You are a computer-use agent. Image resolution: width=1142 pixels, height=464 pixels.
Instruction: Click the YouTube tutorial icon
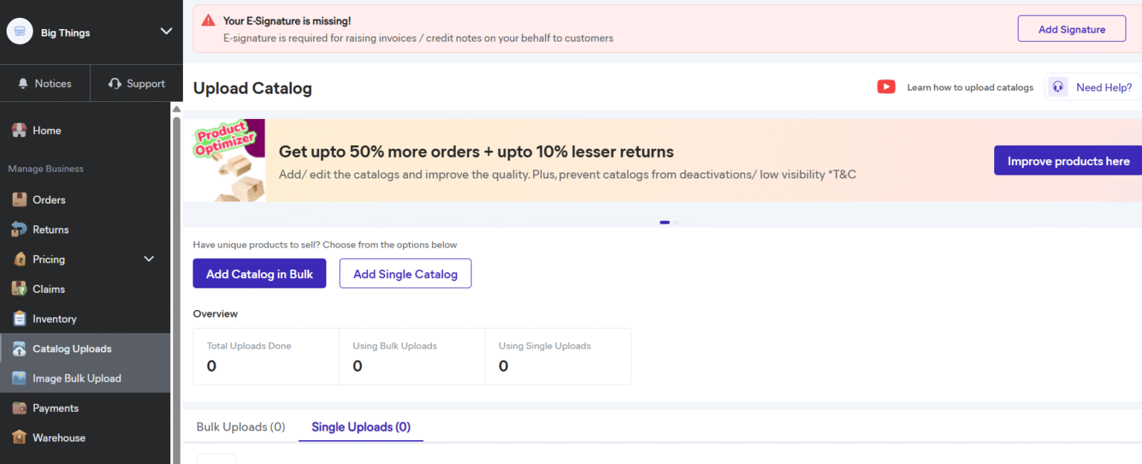(885, 87)
